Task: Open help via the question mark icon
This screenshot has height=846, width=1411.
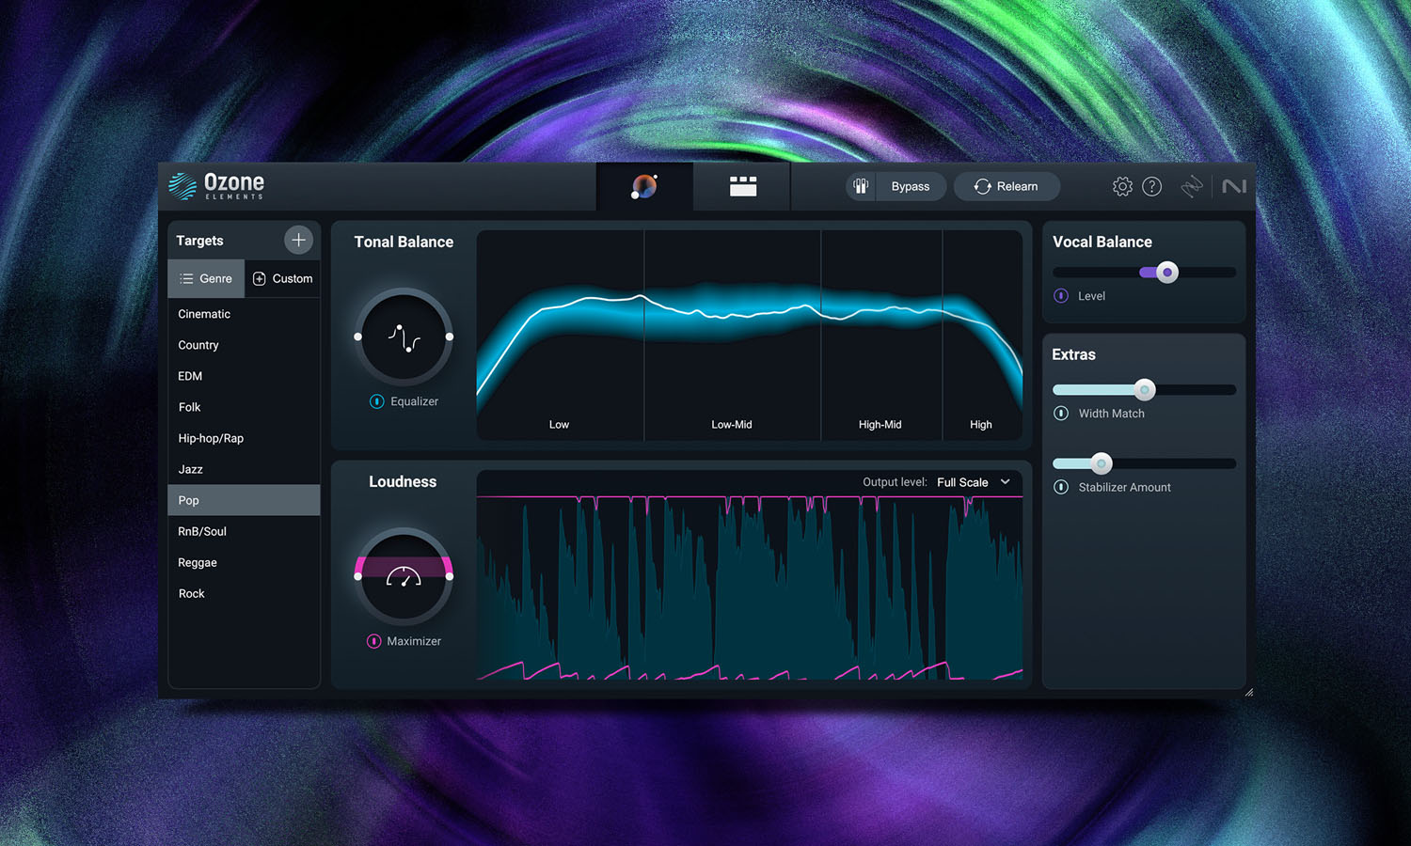Action: pos(1152,186)
